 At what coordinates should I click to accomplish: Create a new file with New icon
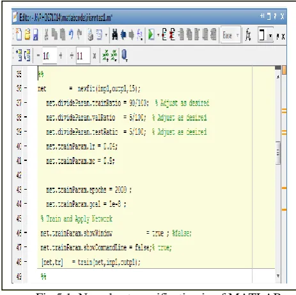click(19, 34)
